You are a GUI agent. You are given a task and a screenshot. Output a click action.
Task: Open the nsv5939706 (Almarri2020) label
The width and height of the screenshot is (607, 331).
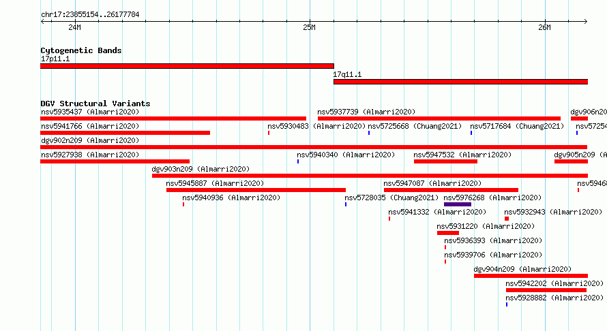point(493,255)
